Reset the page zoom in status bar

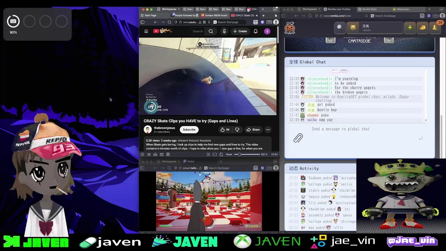pos(229,154)
